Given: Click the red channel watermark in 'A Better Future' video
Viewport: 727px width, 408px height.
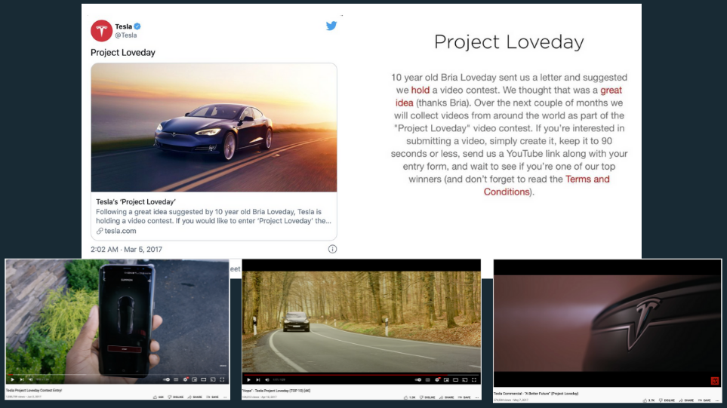Looking at the screenshot, I should click(714, 381).
